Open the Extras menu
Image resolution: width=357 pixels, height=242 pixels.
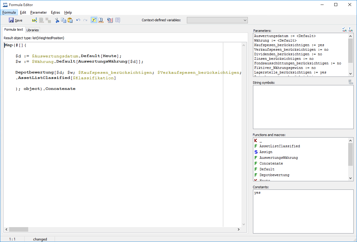(x=56, y=12)
